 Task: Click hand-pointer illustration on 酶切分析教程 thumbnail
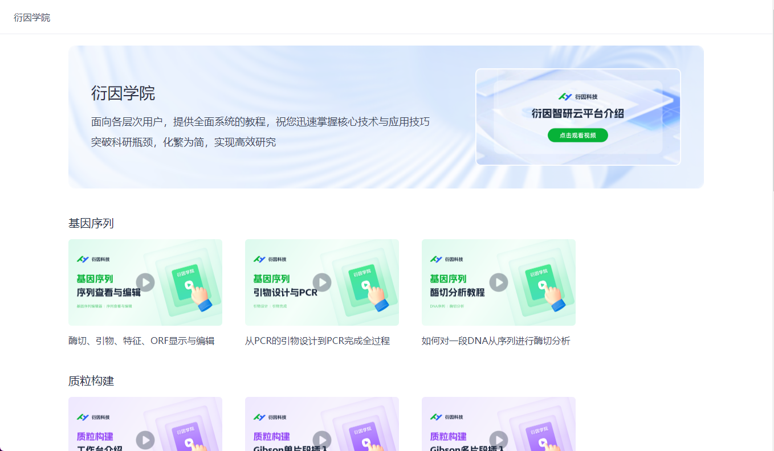[553, 296]
